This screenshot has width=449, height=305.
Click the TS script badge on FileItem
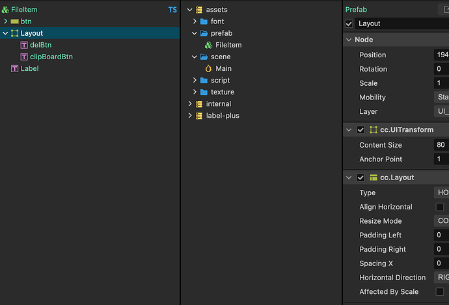click(172, 10)
